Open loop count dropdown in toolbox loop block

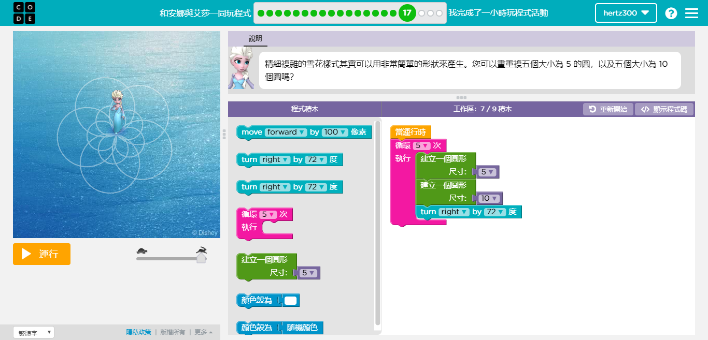coord(267,214)
